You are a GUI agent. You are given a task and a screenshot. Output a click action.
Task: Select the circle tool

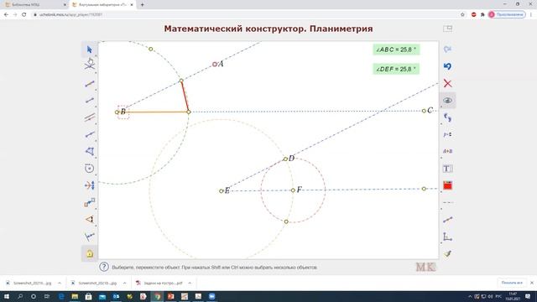tap(90, 168)
